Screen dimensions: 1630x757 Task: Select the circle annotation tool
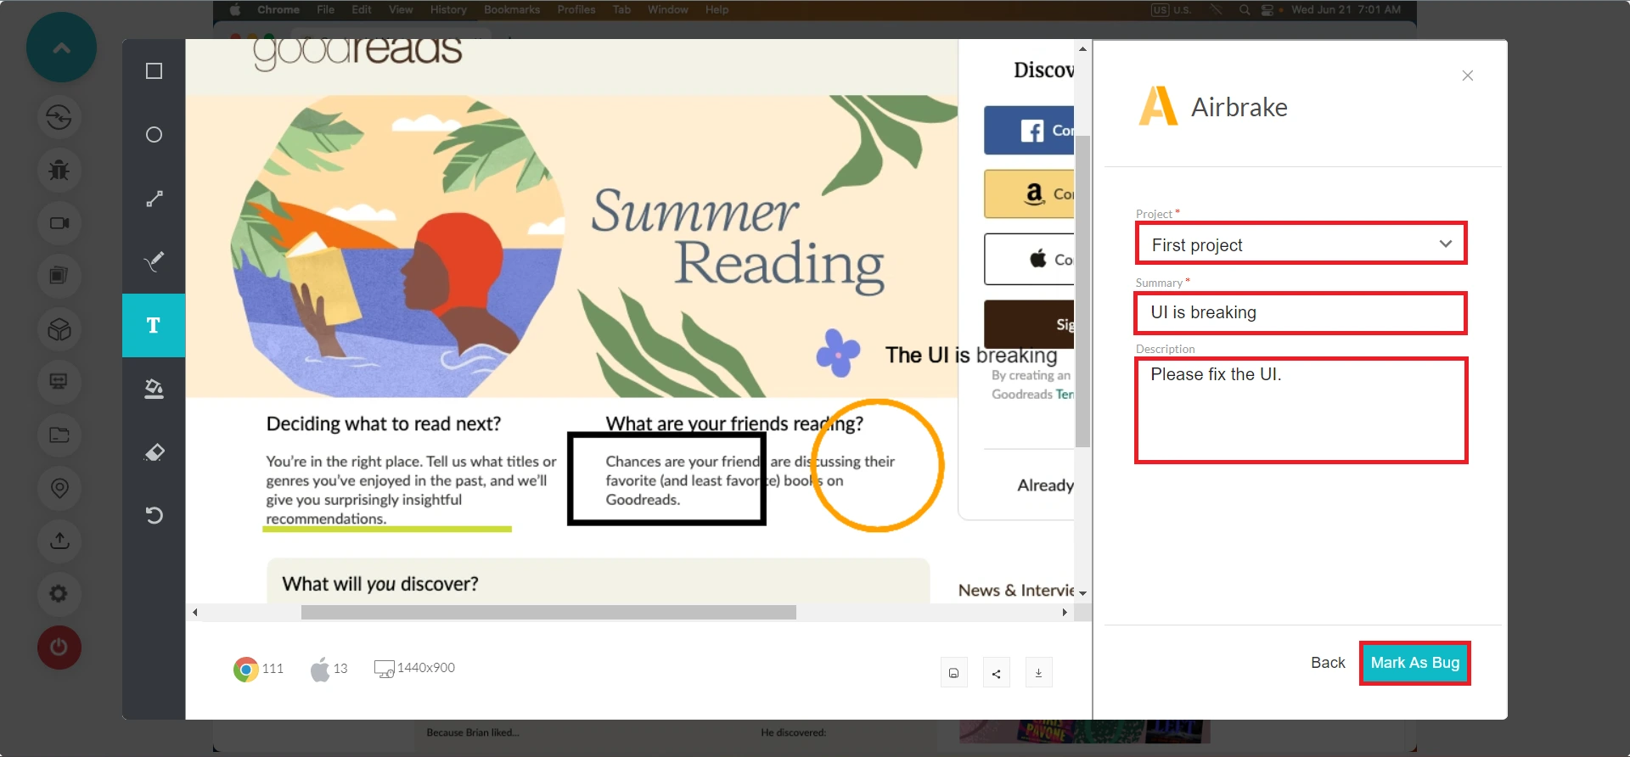154,135
